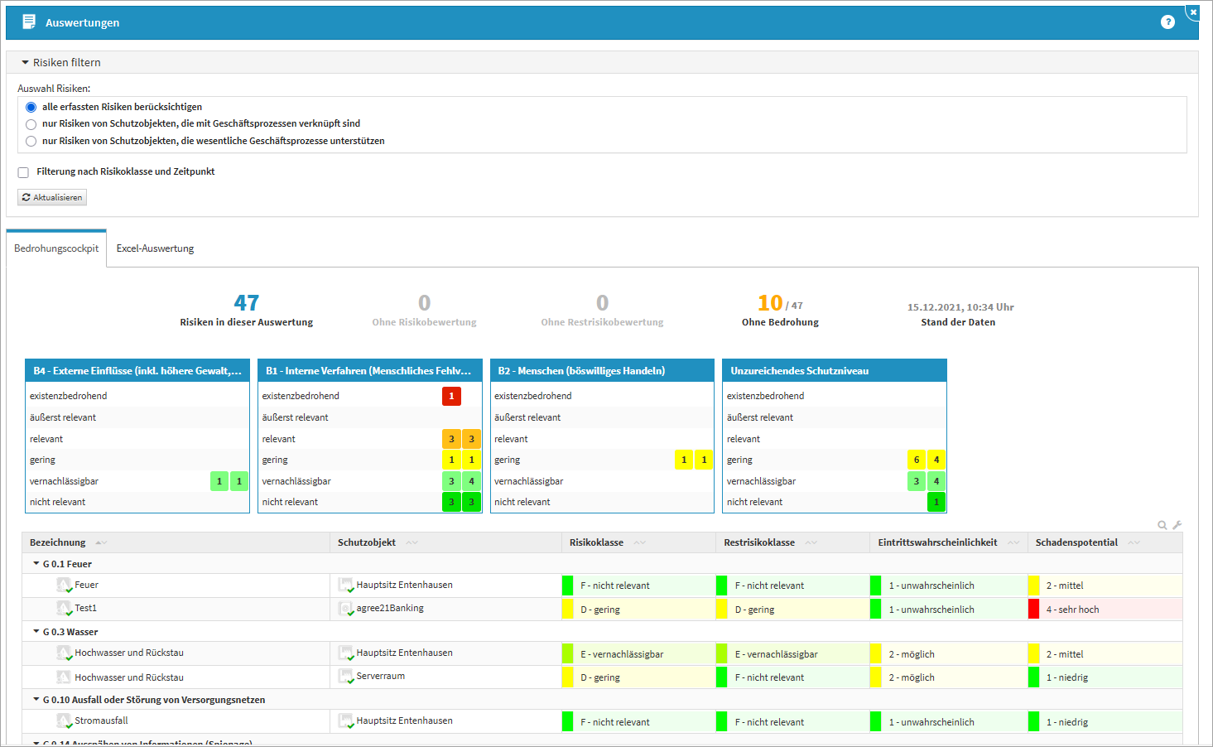1213x747 pixels.
Task: Enable Filterung nach Risikoklasse und Zeitpunkt
Action: (23, 172)
